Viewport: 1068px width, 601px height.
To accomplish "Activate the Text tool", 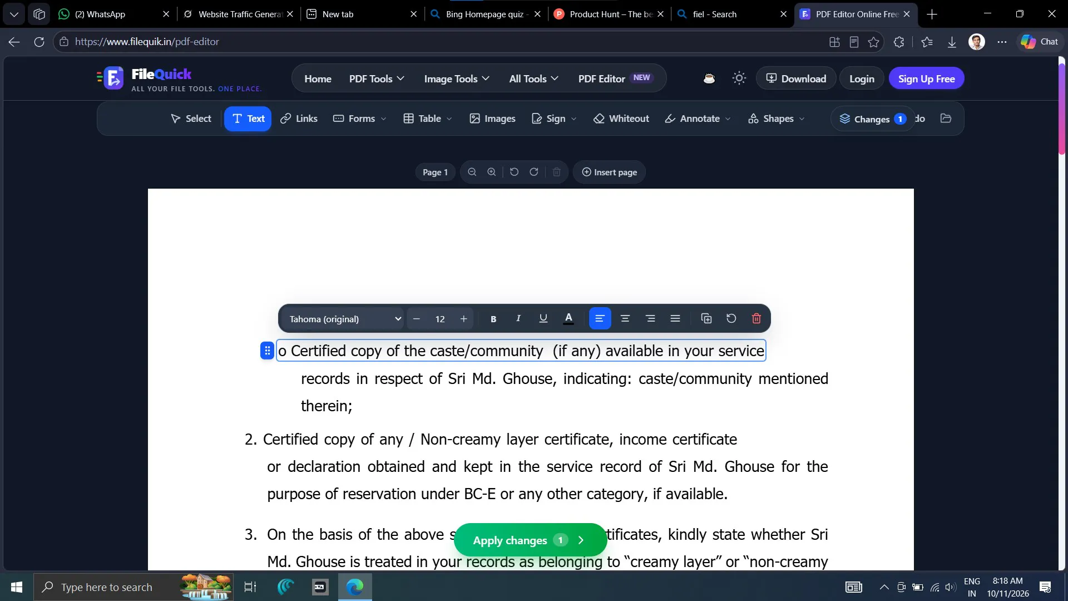I will (x=248, y=119).
